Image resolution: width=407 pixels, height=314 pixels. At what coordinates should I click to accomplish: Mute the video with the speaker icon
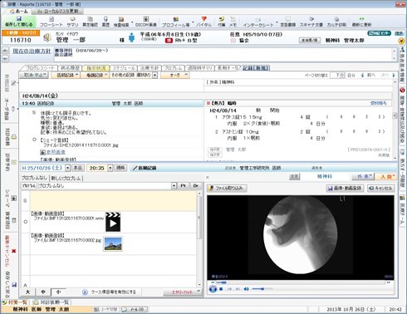click(x=246, y=289)
